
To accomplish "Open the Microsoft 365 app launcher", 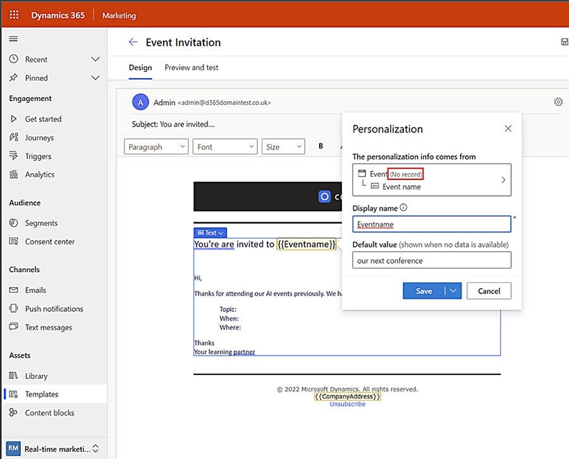I will point(13,15).
